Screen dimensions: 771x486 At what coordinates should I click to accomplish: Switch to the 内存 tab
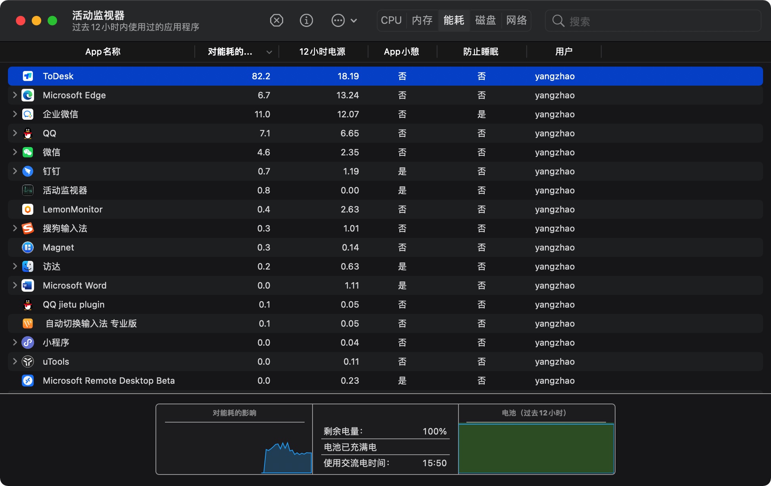click(422, 20)
